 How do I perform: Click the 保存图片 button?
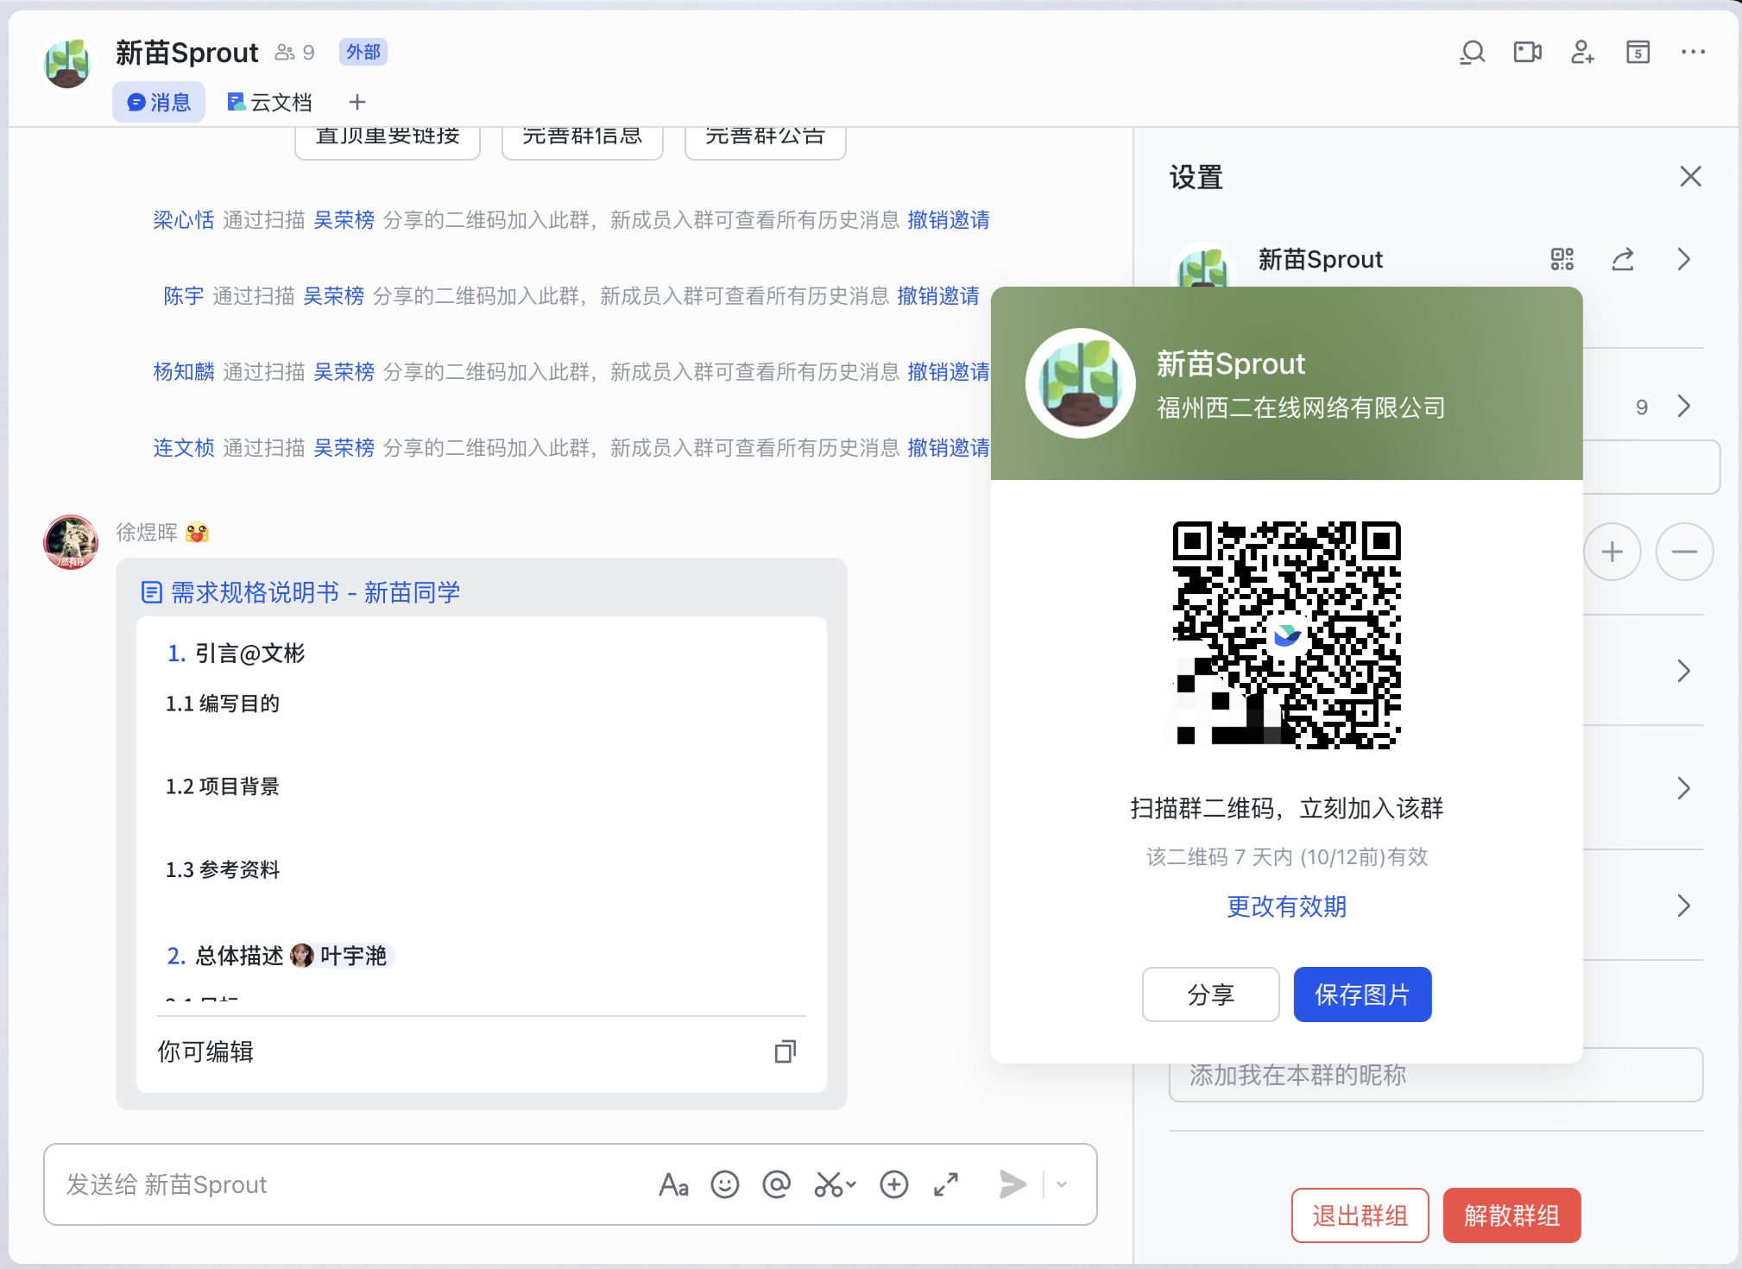(1362, 994)
